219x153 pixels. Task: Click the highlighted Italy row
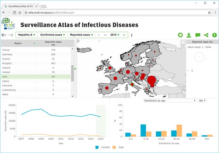(36, 77)
